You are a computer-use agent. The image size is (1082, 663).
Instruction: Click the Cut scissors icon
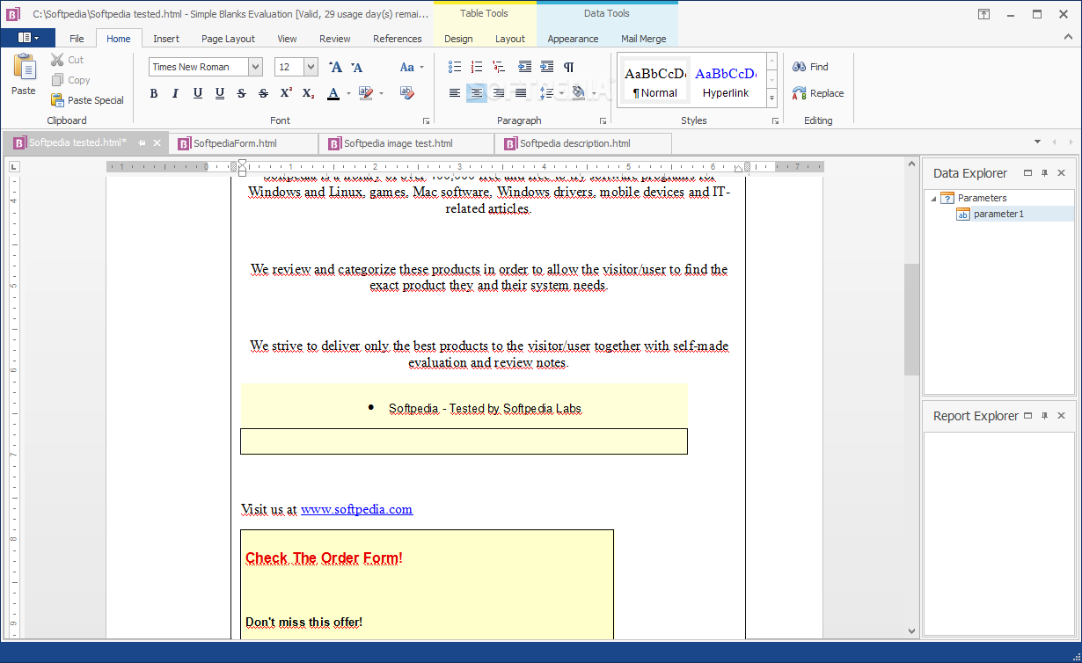click(x=58, y=60)
